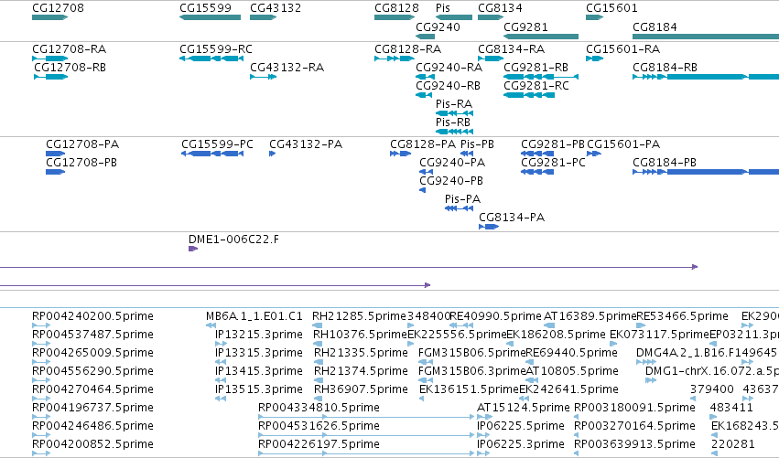Select EST RP004240200.5prime
Image resolution: width=779 pixels, height=458 pixels.
[x=41, y=326]
